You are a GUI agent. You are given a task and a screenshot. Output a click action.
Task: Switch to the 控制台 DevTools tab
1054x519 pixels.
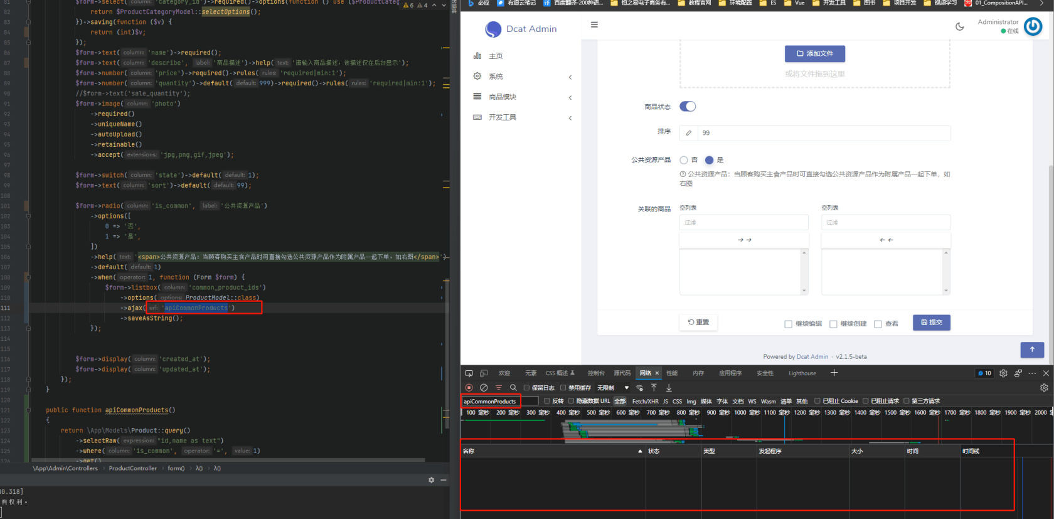click(596, 373)
